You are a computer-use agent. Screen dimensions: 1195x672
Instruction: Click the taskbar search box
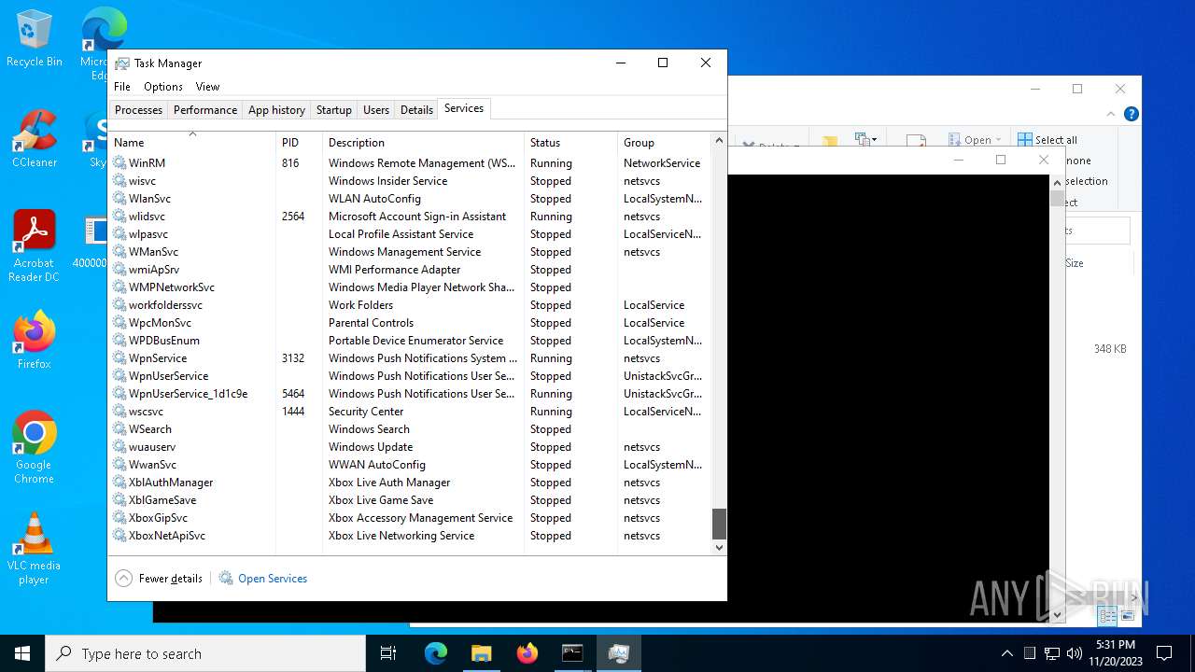[x=205, y=653]
